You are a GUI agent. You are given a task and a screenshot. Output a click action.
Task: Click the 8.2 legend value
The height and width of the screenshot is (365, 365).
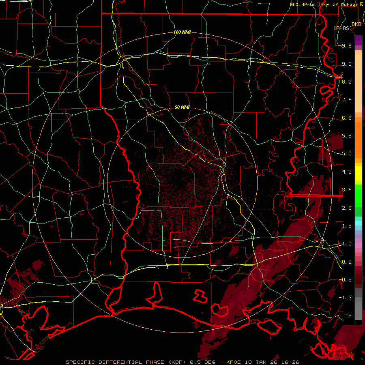pos(347,82)
